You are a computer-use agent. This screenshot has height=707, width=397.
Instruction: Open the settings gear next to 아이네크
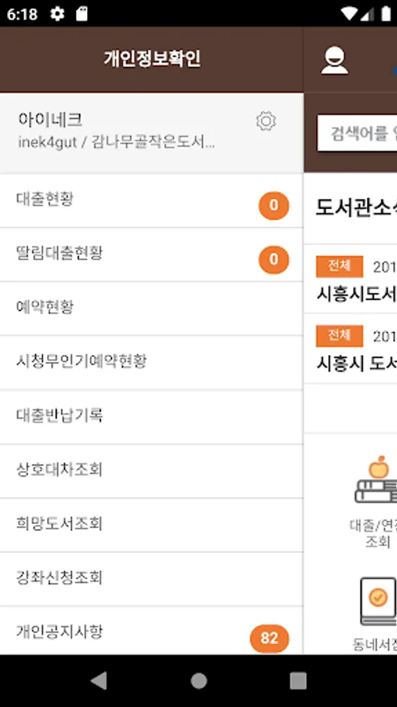click(x=265, y=121)
